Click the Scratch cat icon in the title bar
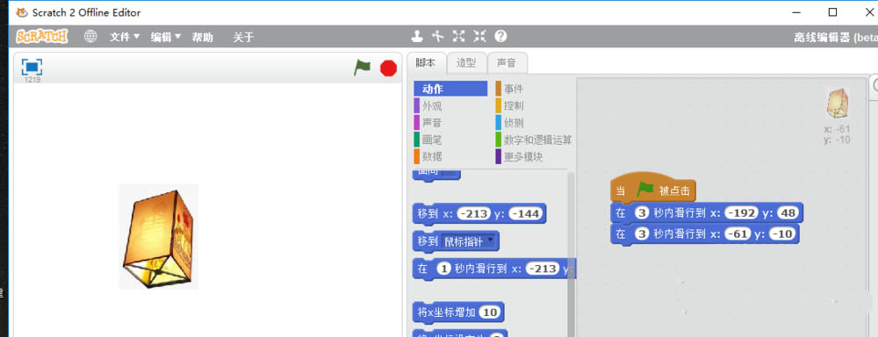This screenshot has width=878, height=337. (x=23, y=12)
